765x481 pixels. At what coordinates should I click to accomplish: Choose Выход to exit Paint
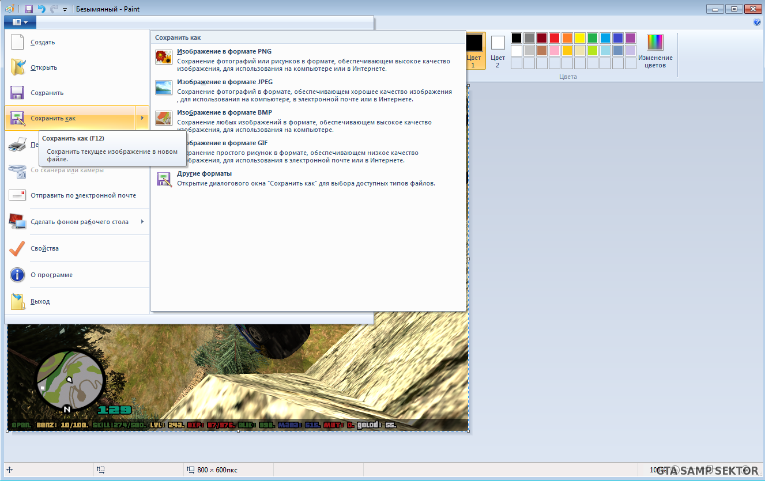77,301
